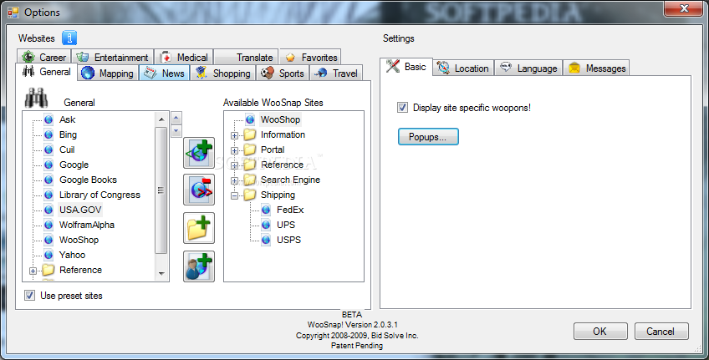This screenshot has height=360, width=709.
Task: Open the Sports tab
Action: [x=283, y=74]
